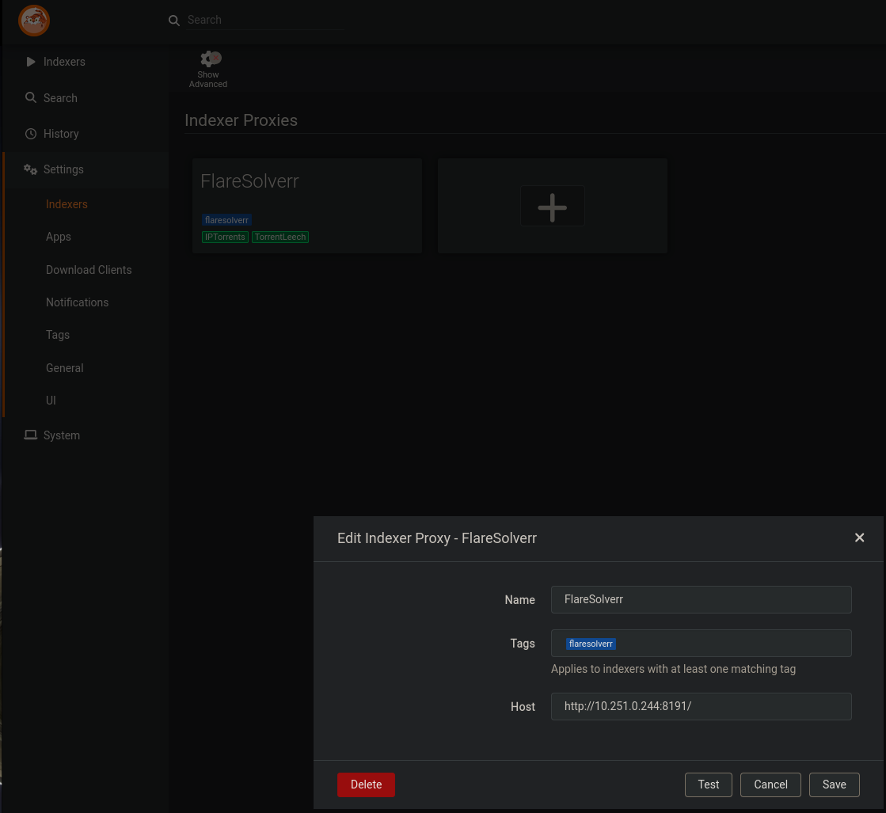Click the Prowlarr logo icon
The height and width of the screenshot is (813, 886).
(34, 21)
